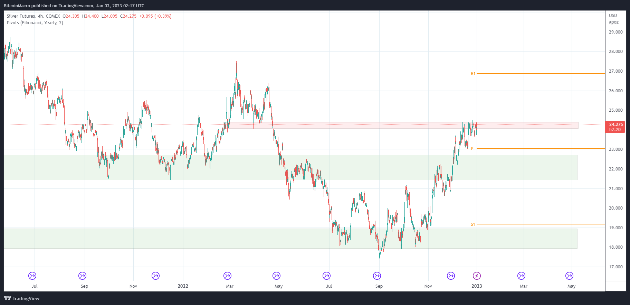Click the 2022 year label on time axis
This screenshot has width=630, height=305.
coord(183,286)
